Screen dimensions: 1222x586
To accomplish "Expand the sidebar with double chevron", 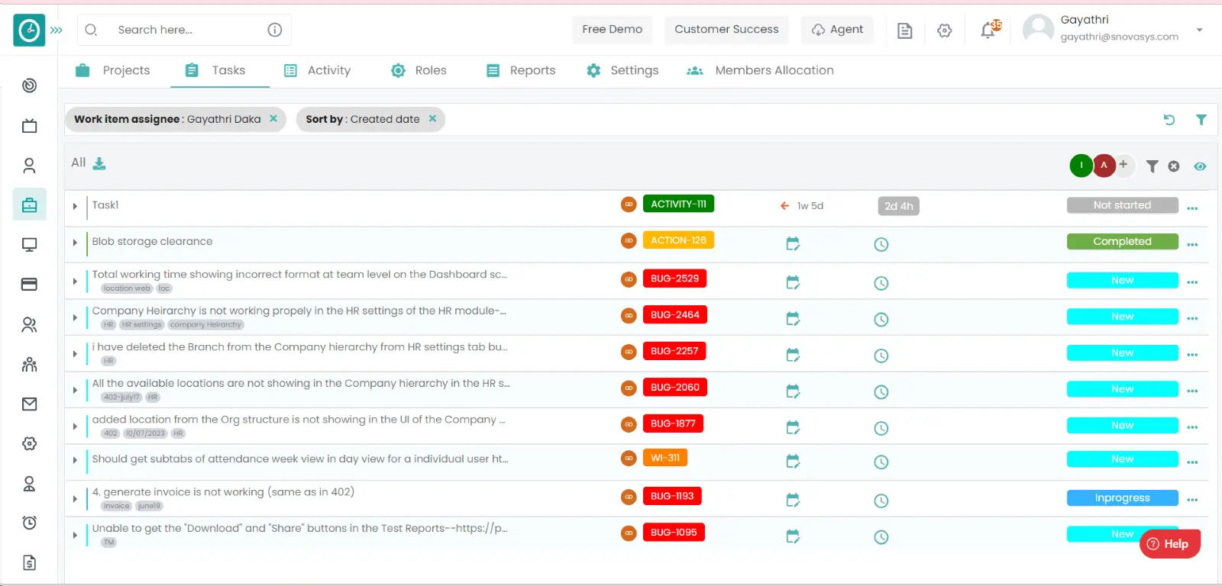I will click(57, 31).
